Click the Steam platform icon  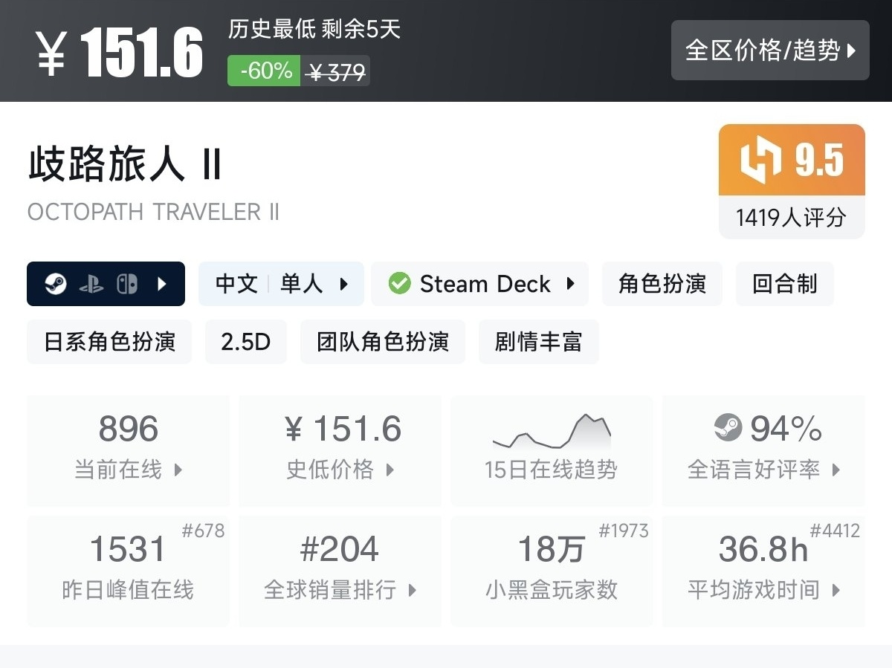tap(56, 284)
